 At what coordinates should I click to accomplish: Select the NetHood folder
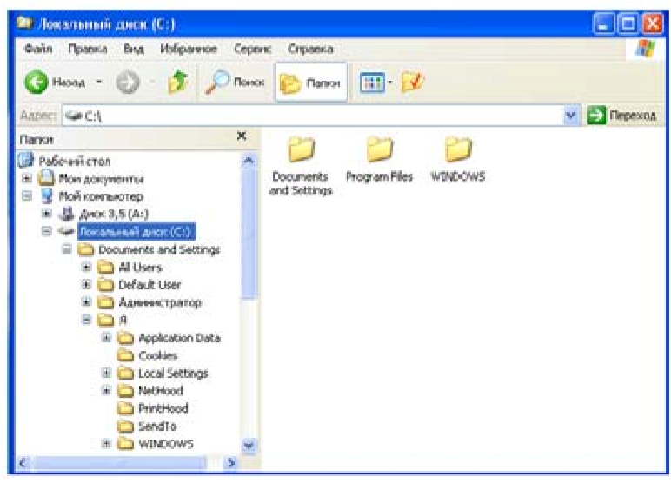coord(161,391)
